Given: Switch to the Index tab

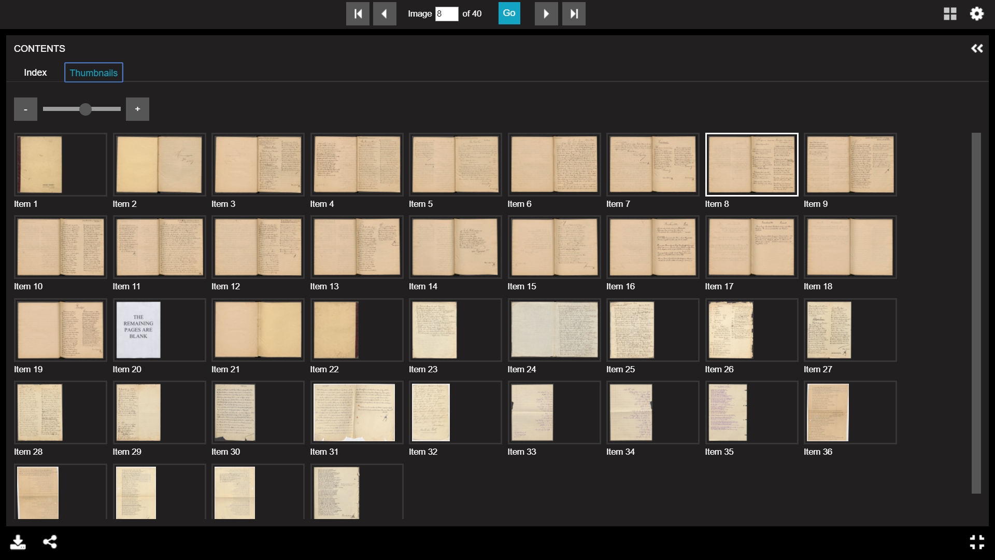Looking at the screenshot, I should point(35,73).
